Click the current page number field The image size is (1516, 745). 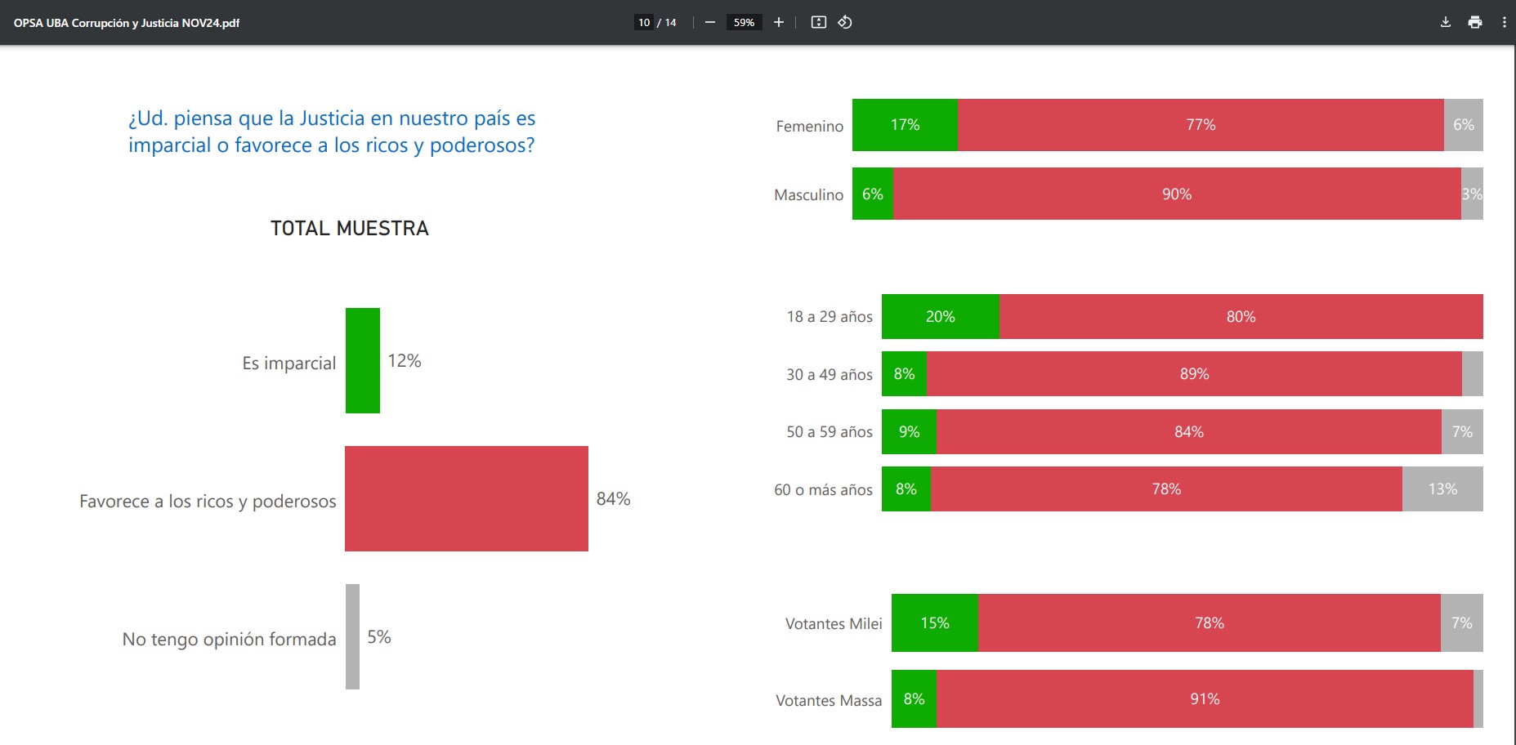644,22
